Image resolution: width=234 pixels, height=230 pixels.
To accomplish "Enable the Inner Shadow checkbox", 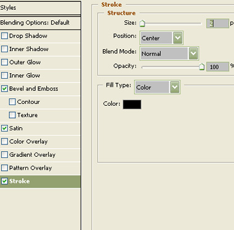I will 4,49.
